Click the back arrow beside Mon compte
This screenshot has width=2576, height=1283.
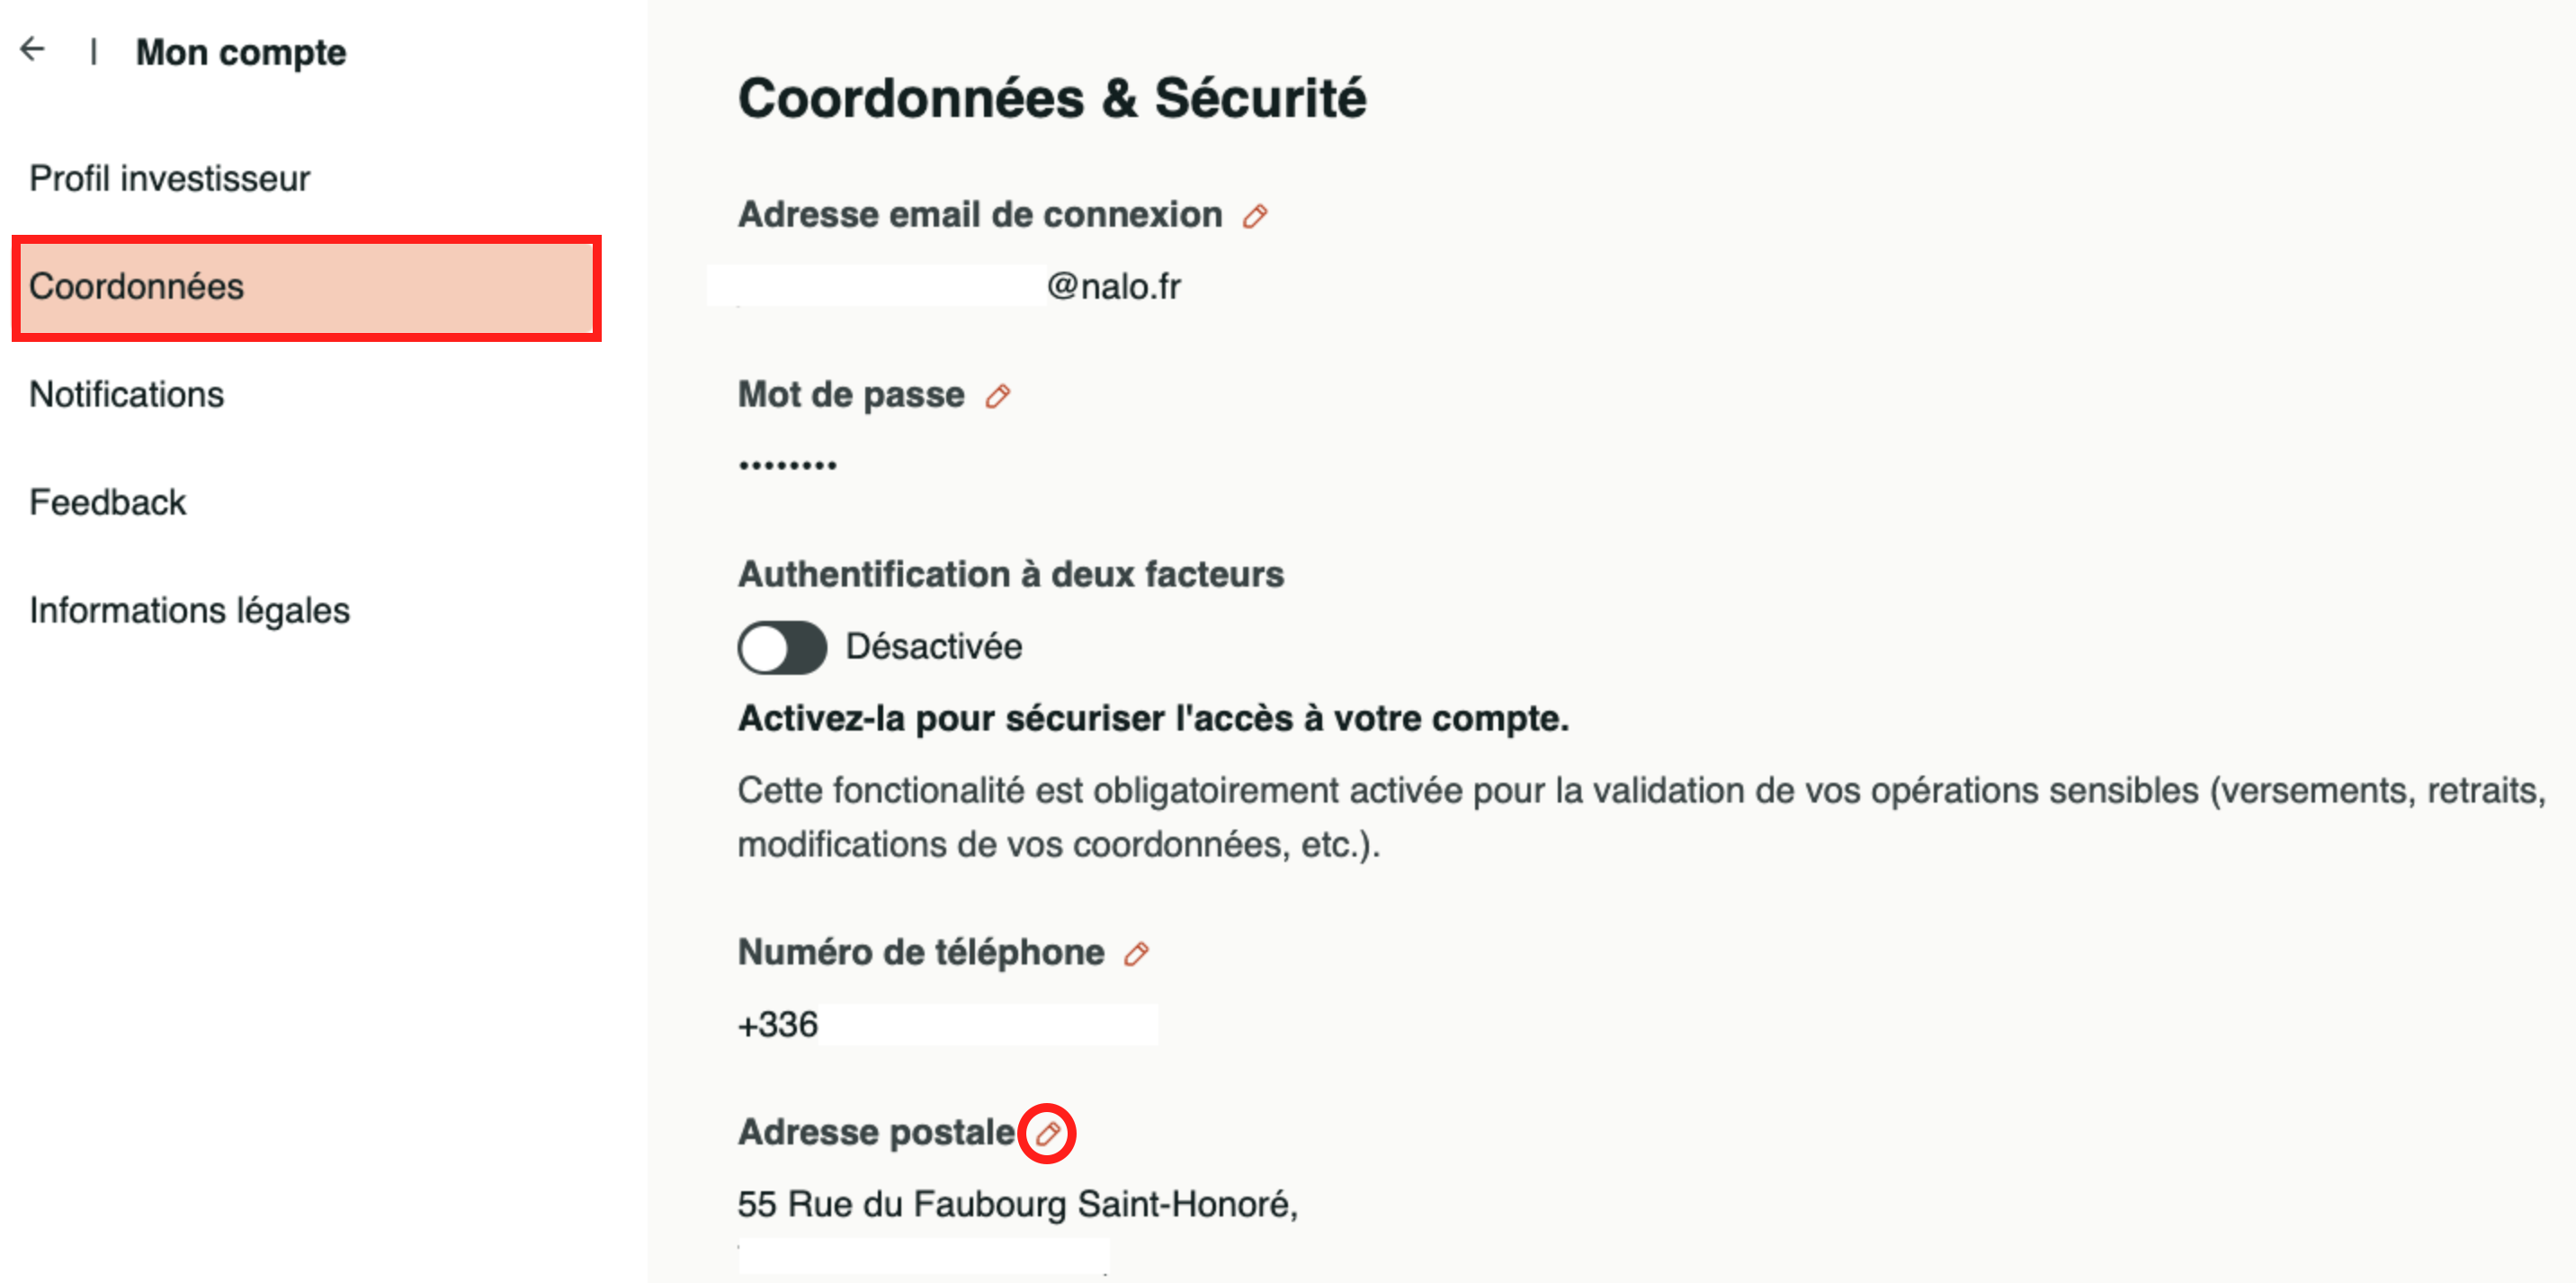tap(33, 49)
